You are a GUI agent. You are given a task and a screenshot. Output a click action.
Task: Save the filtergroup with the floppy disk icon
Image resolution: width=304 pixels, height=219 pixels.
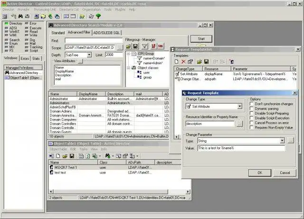click(135, 46)
